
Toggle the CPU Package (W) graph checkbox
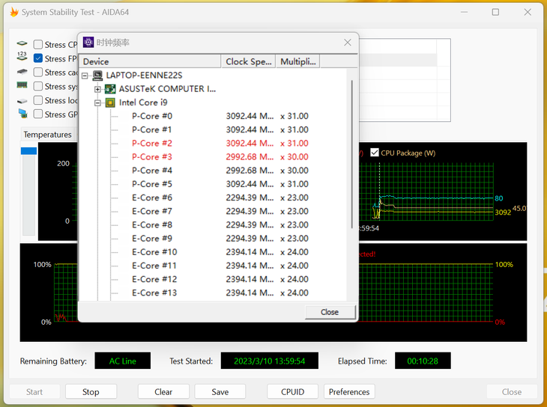coord(375,153)
